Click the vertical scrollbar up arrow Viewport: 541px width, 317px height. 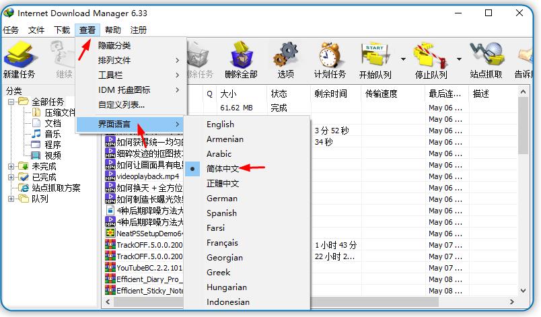(x=523, y=92)
